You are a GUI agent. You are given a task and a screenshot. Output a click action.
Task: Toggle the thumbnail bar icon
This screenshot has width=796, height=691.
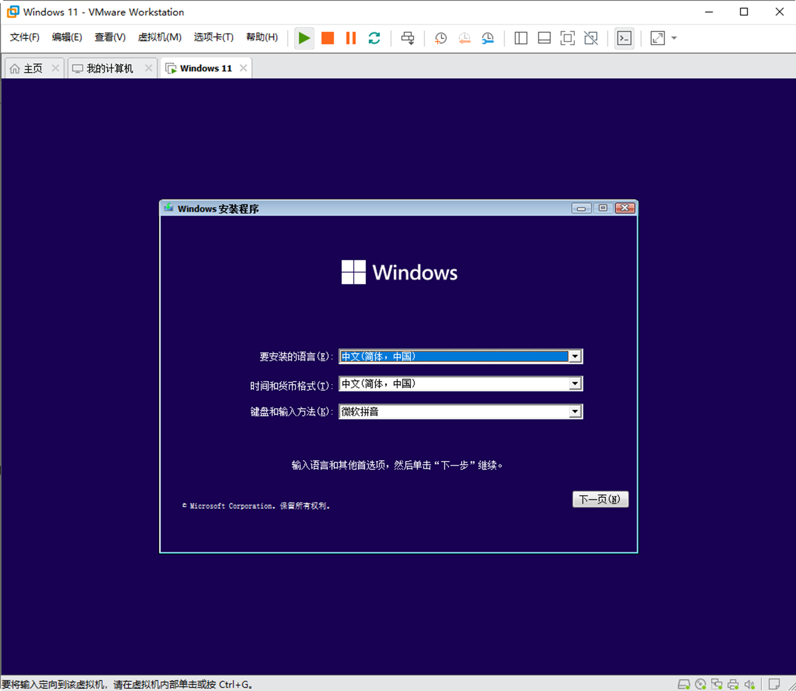coord(544,38)
